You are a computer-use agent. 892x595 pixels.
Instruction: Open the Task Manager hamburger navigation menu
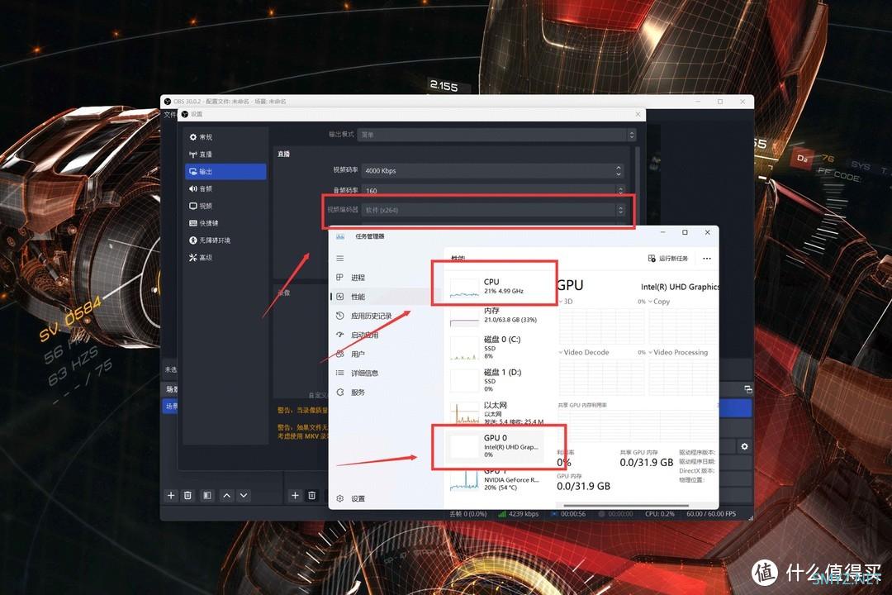click(339, 259)
